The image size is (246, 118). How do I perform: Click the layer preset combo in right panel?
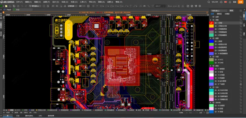click(x=219, y=11)
